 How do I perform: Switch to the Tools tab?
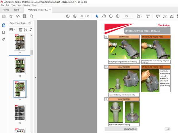click(17, 10)
